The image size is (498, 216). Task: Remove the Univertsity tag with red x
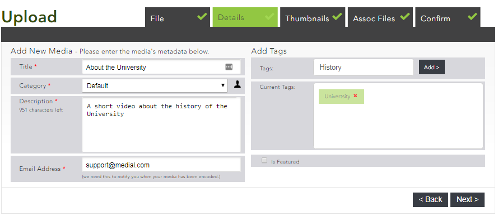pyautogui.click(x=355, y=96)
